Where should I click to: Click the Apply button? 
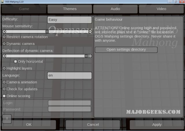coord(157,125)
